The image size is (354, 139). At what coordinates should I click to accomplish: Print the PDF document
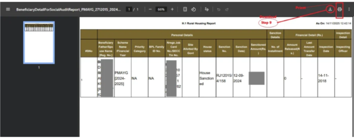[x=339, y=9]
